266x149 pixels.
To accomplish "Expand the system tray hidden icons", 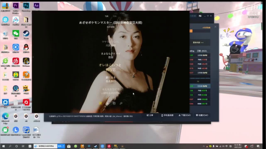I will coord(204,146).
